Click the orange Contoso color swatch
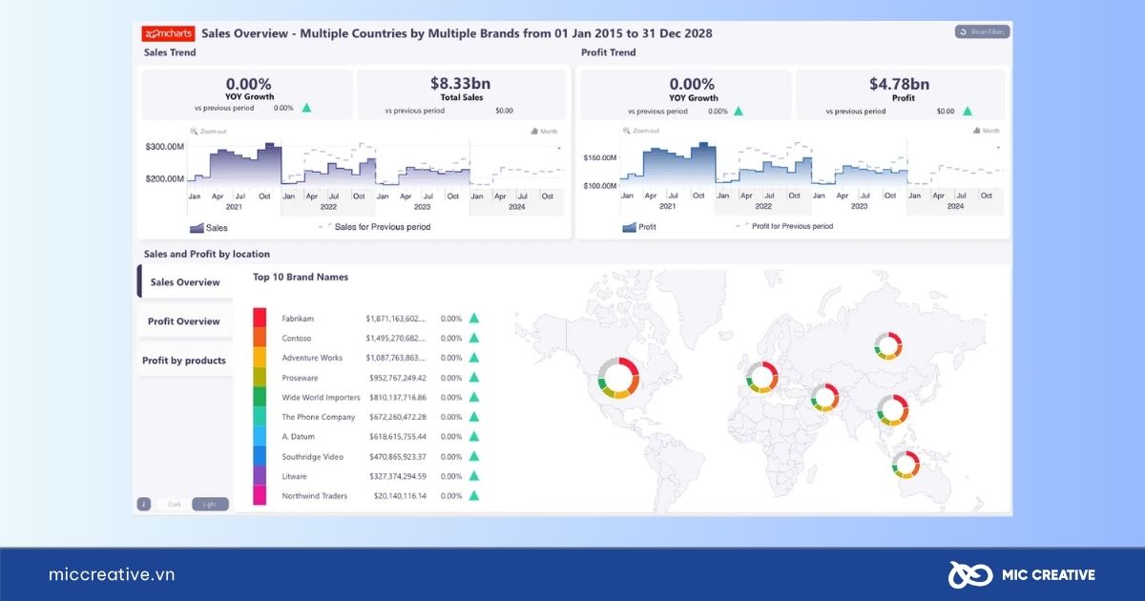 [260, 338]
